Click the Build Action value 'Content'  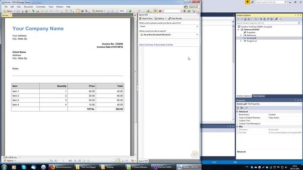(x=272, y=115)
